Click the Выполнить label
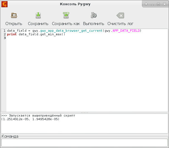This screenshot has width=169, height=148. [x=93, y=24]
